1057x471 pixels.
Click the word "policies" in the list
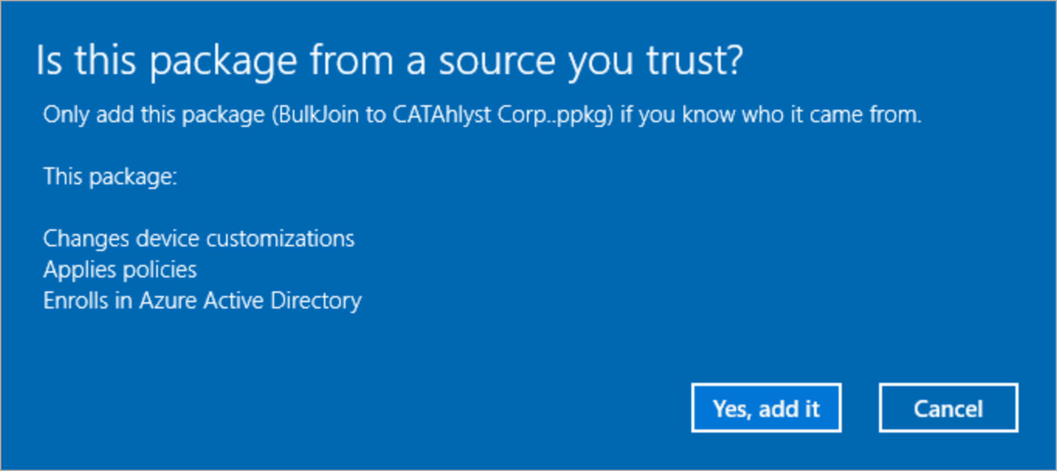pyautogui.click(x=160, y=270)
